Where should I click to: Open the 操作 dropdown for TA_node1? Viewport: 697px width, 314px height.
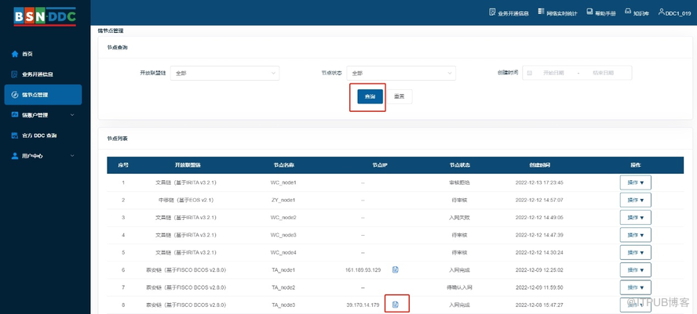pyautogui.click(x=636, y=269)
